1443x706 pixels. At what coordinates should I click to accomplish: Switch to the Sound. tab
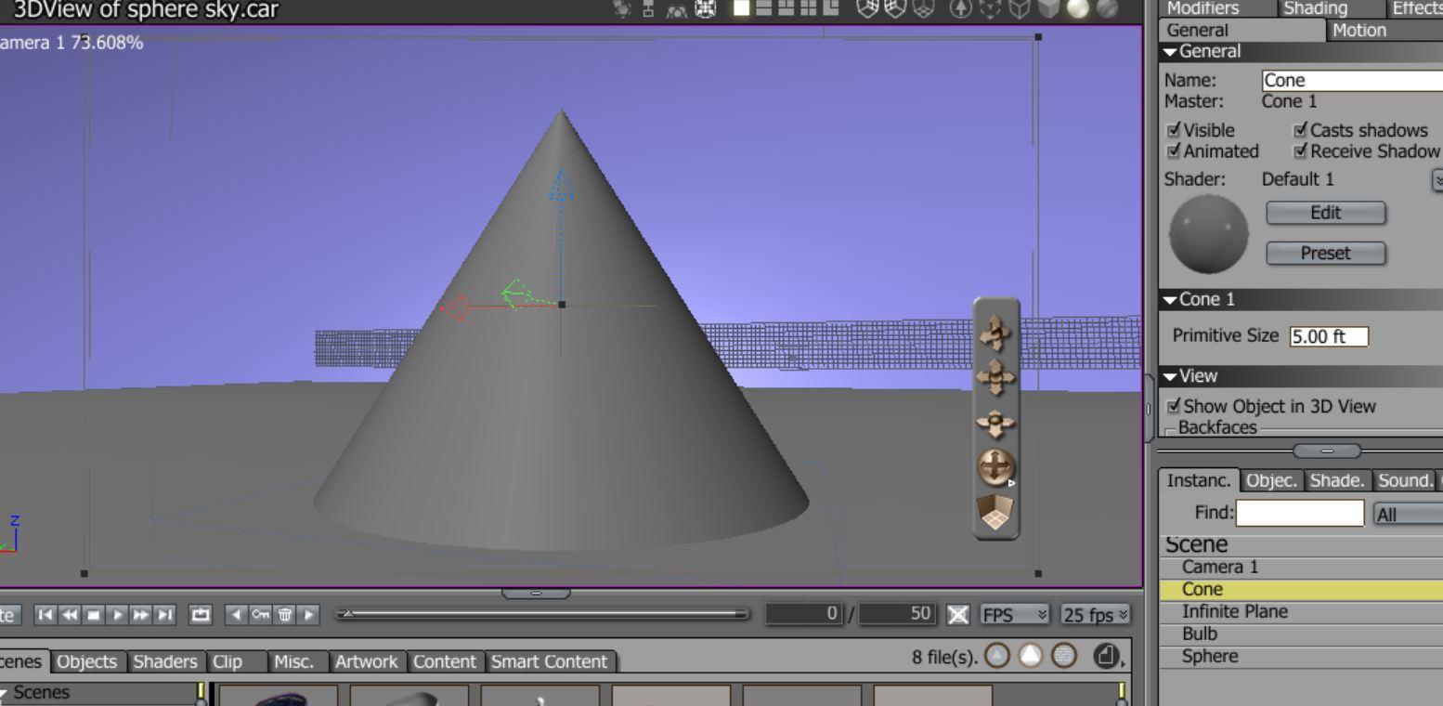coord(1405,480)
